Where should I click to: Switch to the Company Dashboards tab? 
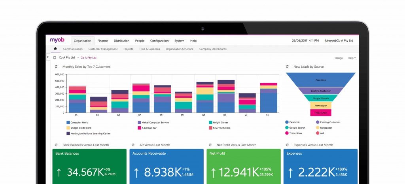213,49
